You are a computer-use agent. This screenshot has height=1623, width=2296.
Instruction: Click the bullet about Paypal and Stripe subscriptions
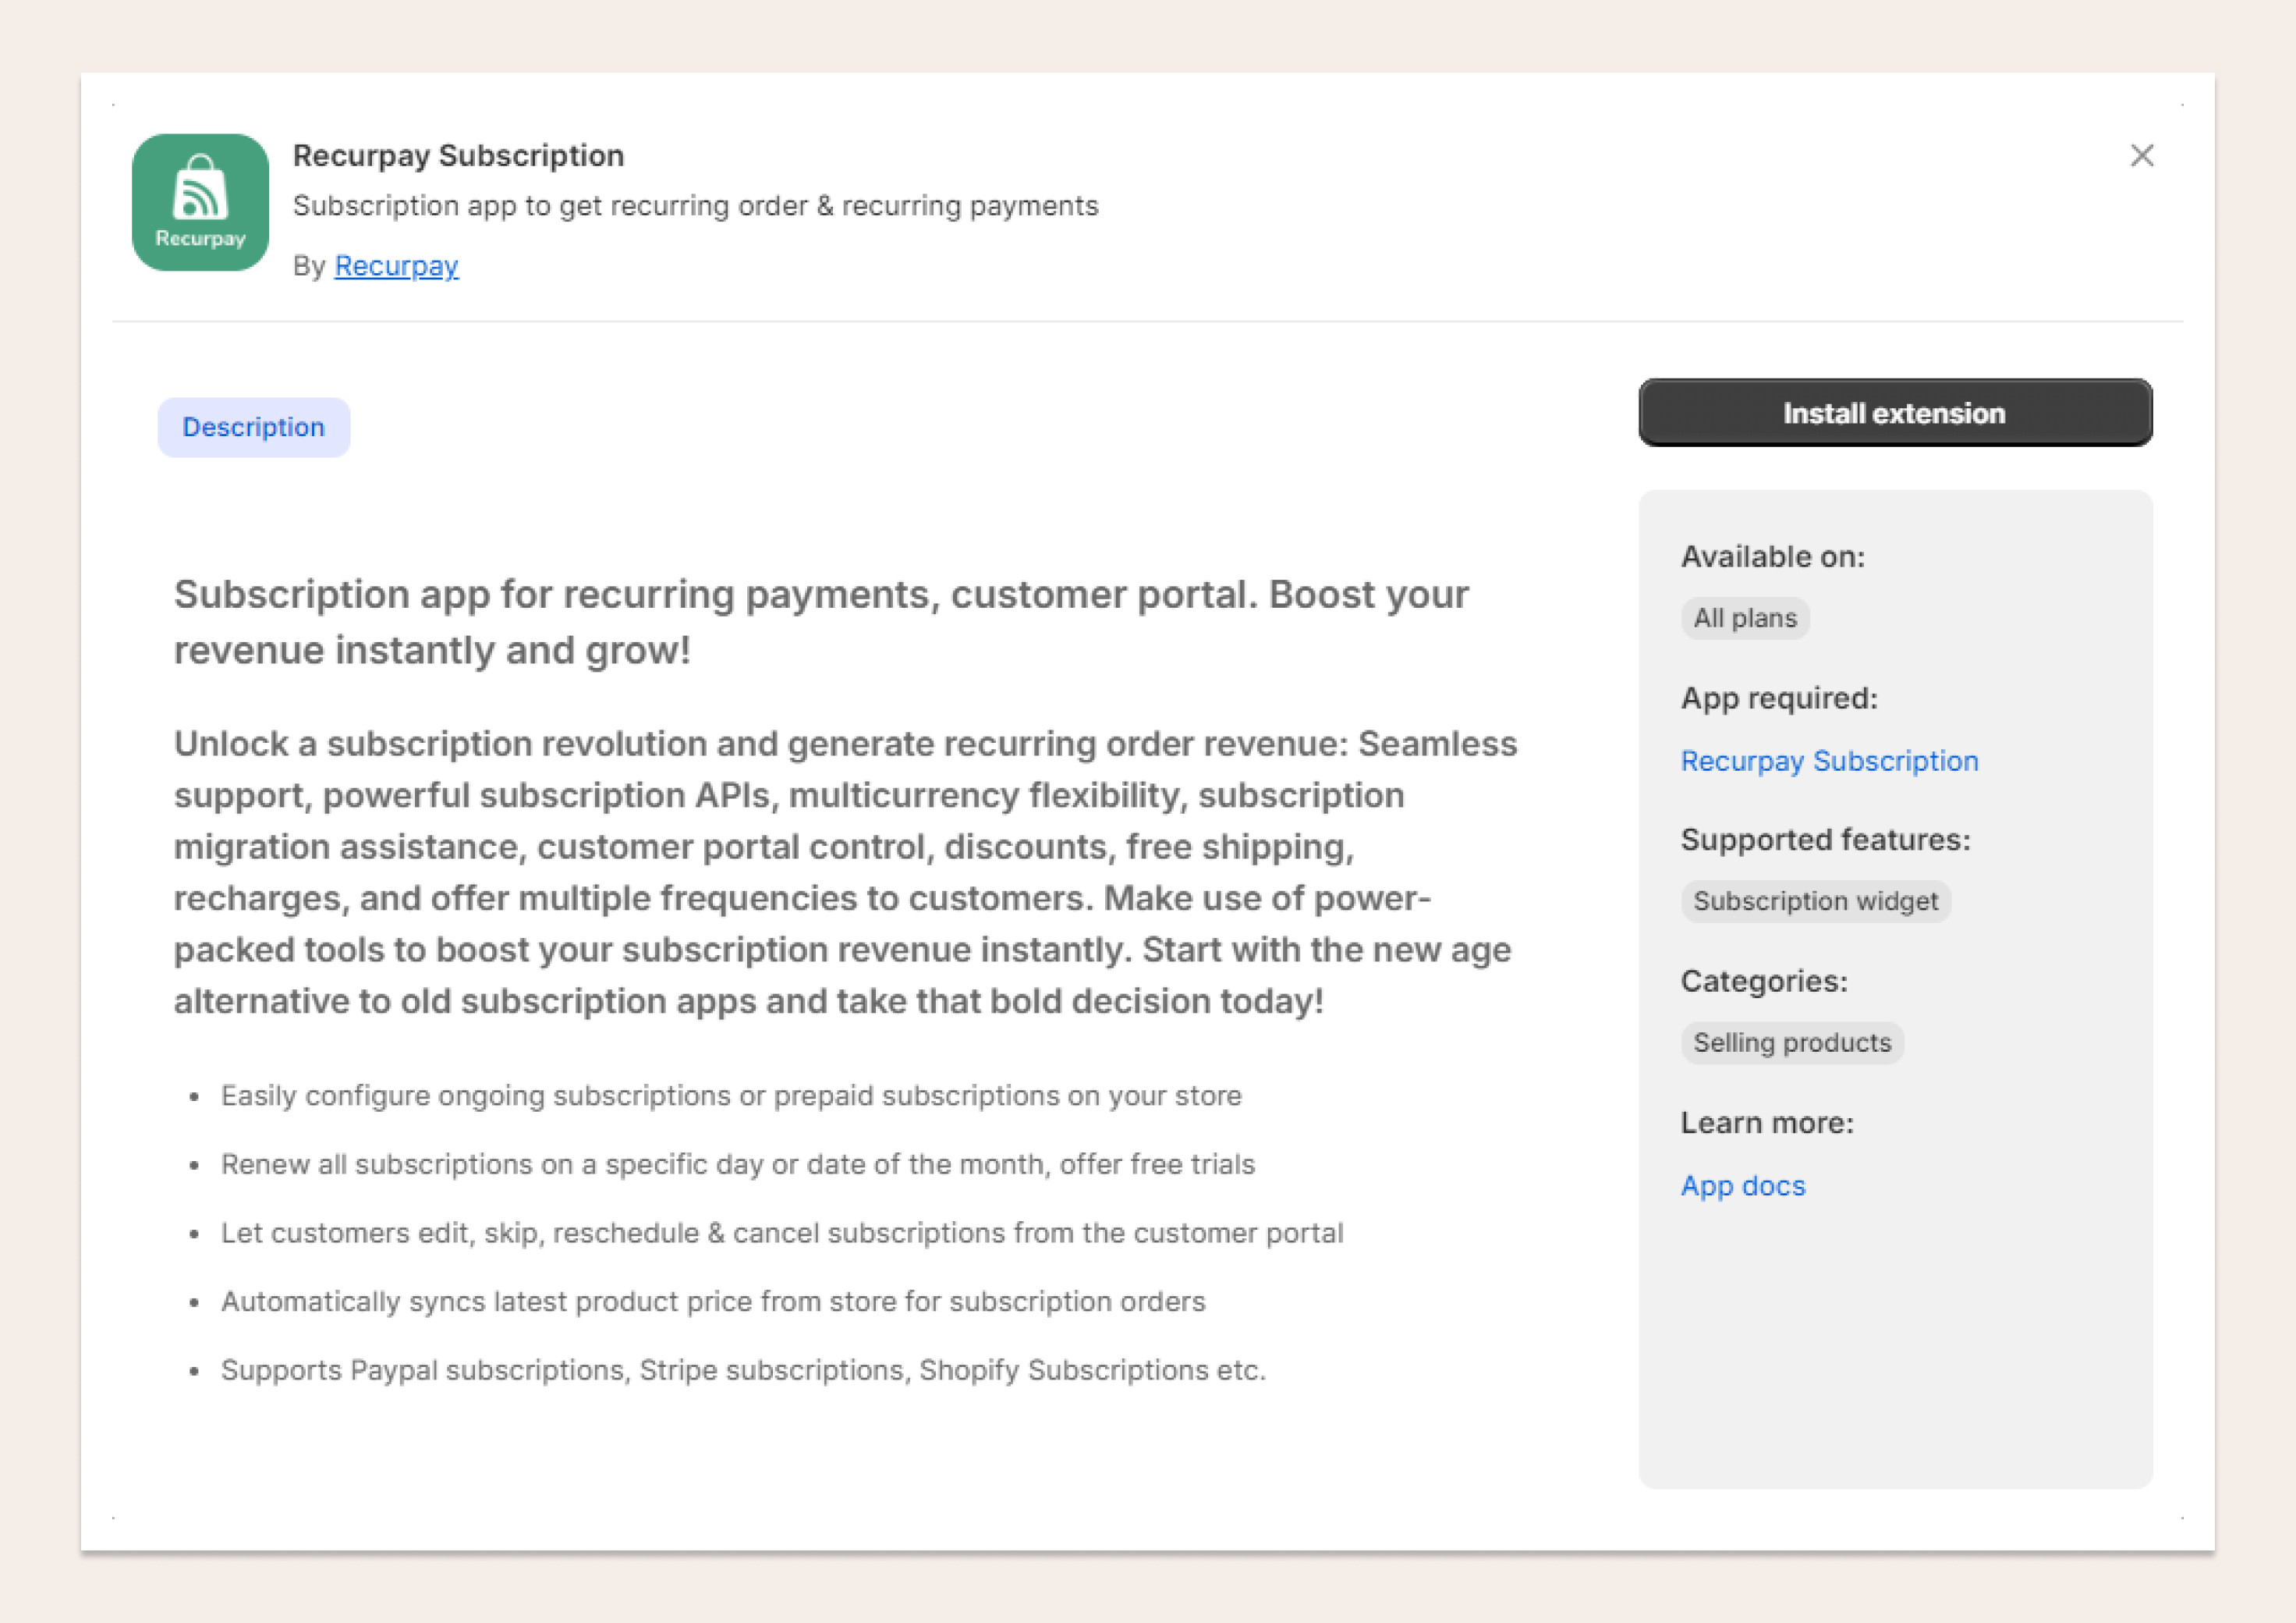point(743,1370)
